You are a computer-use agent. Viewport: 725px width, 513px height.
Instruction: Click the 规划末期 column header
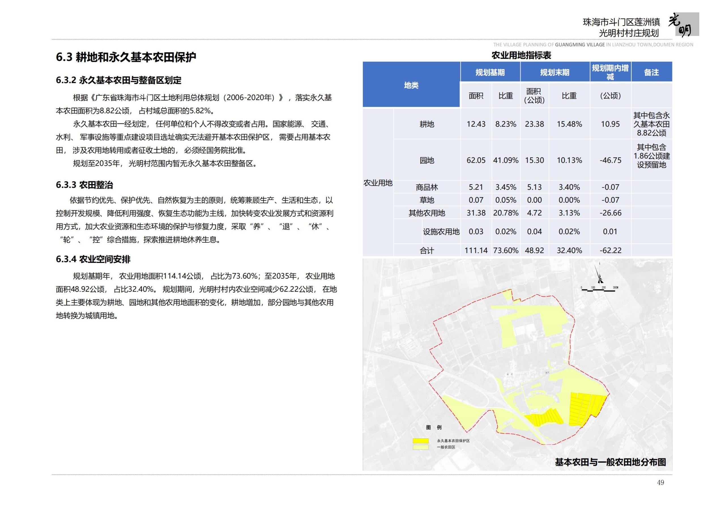(555, 72)
